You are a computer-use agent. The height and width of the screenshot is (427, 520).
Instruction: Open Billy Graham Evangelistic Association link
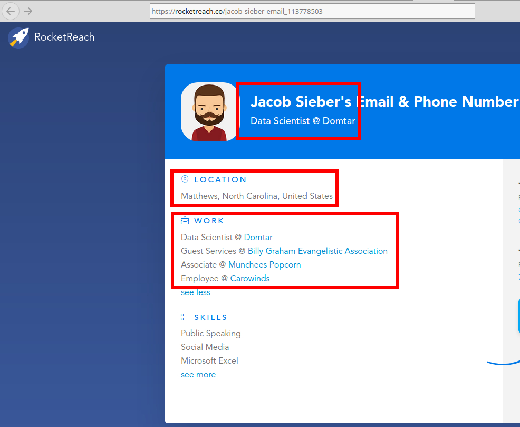[317, 251]
